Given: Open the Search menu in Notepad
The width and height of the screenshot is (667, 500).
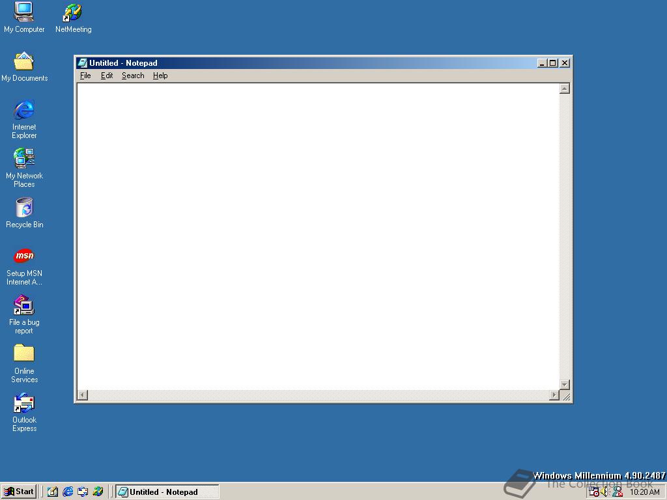Looking at the screenshot, I should (x=133, y=76).
